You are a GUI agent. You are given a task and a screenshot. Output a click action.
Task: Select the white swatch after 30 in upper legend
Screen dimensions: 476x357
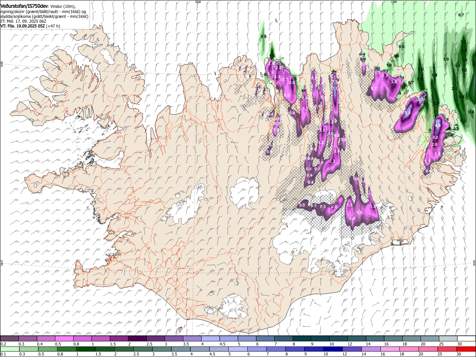(466, 339)
